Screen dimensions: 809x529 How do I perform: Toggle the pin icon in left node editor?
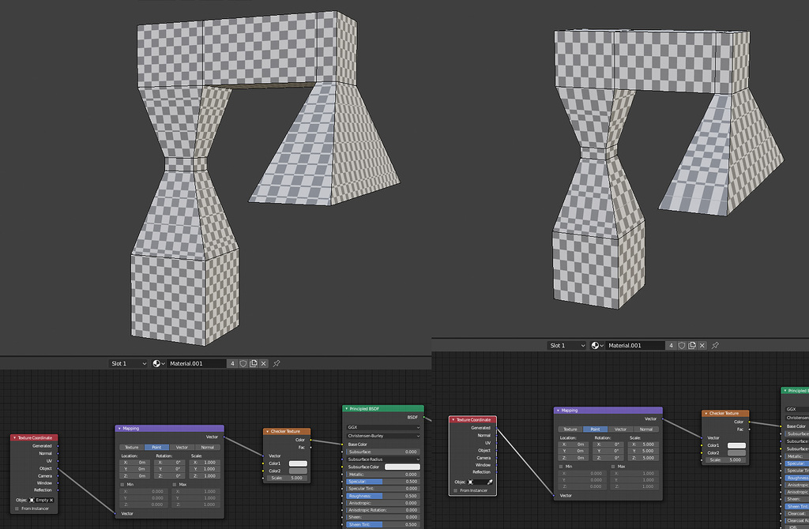coord(277,363)
